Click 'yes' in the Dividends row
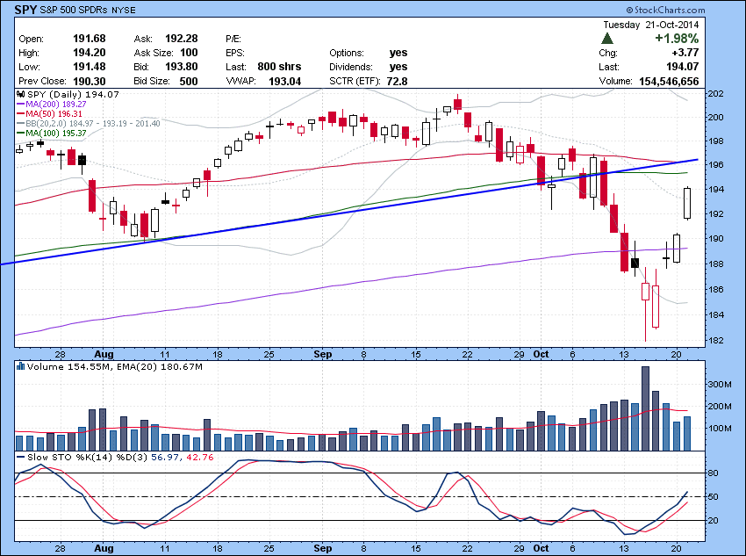This screenshot has width=746, height=556. point(398,67)
